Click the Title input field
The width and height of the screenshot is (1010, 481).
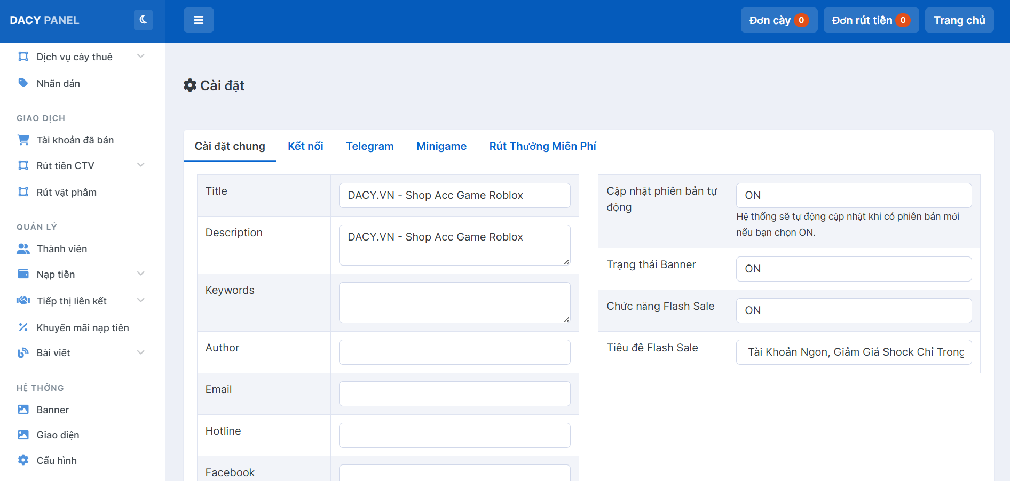pos(454,195)
